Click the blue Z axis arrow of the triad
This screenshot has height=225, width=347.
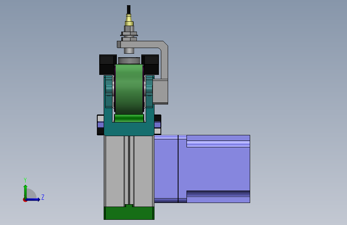pyautogui.click(x=33, y=199)
